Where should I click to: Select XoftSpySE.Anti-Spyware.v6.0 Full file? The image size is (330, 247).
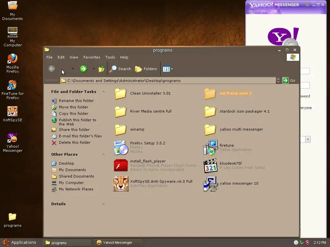coord(153,184)
